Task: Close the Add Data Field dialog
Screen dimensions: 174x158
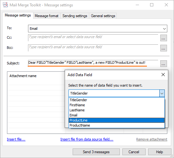Action: tap(163, 75)
